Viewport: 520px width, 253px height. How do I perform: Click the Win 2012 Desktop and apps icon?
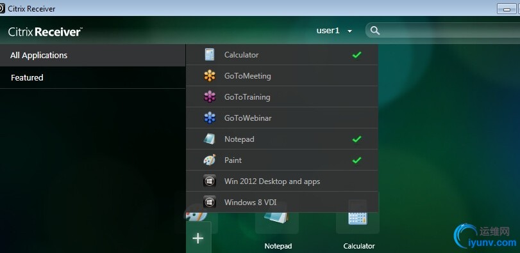[210, 181]
